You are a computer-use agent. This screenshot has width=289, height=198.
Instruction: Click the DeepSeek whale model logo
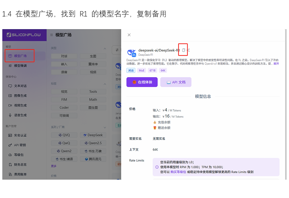132,52
